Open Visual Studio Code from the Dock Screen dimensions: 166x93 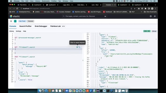click(104, 91)
